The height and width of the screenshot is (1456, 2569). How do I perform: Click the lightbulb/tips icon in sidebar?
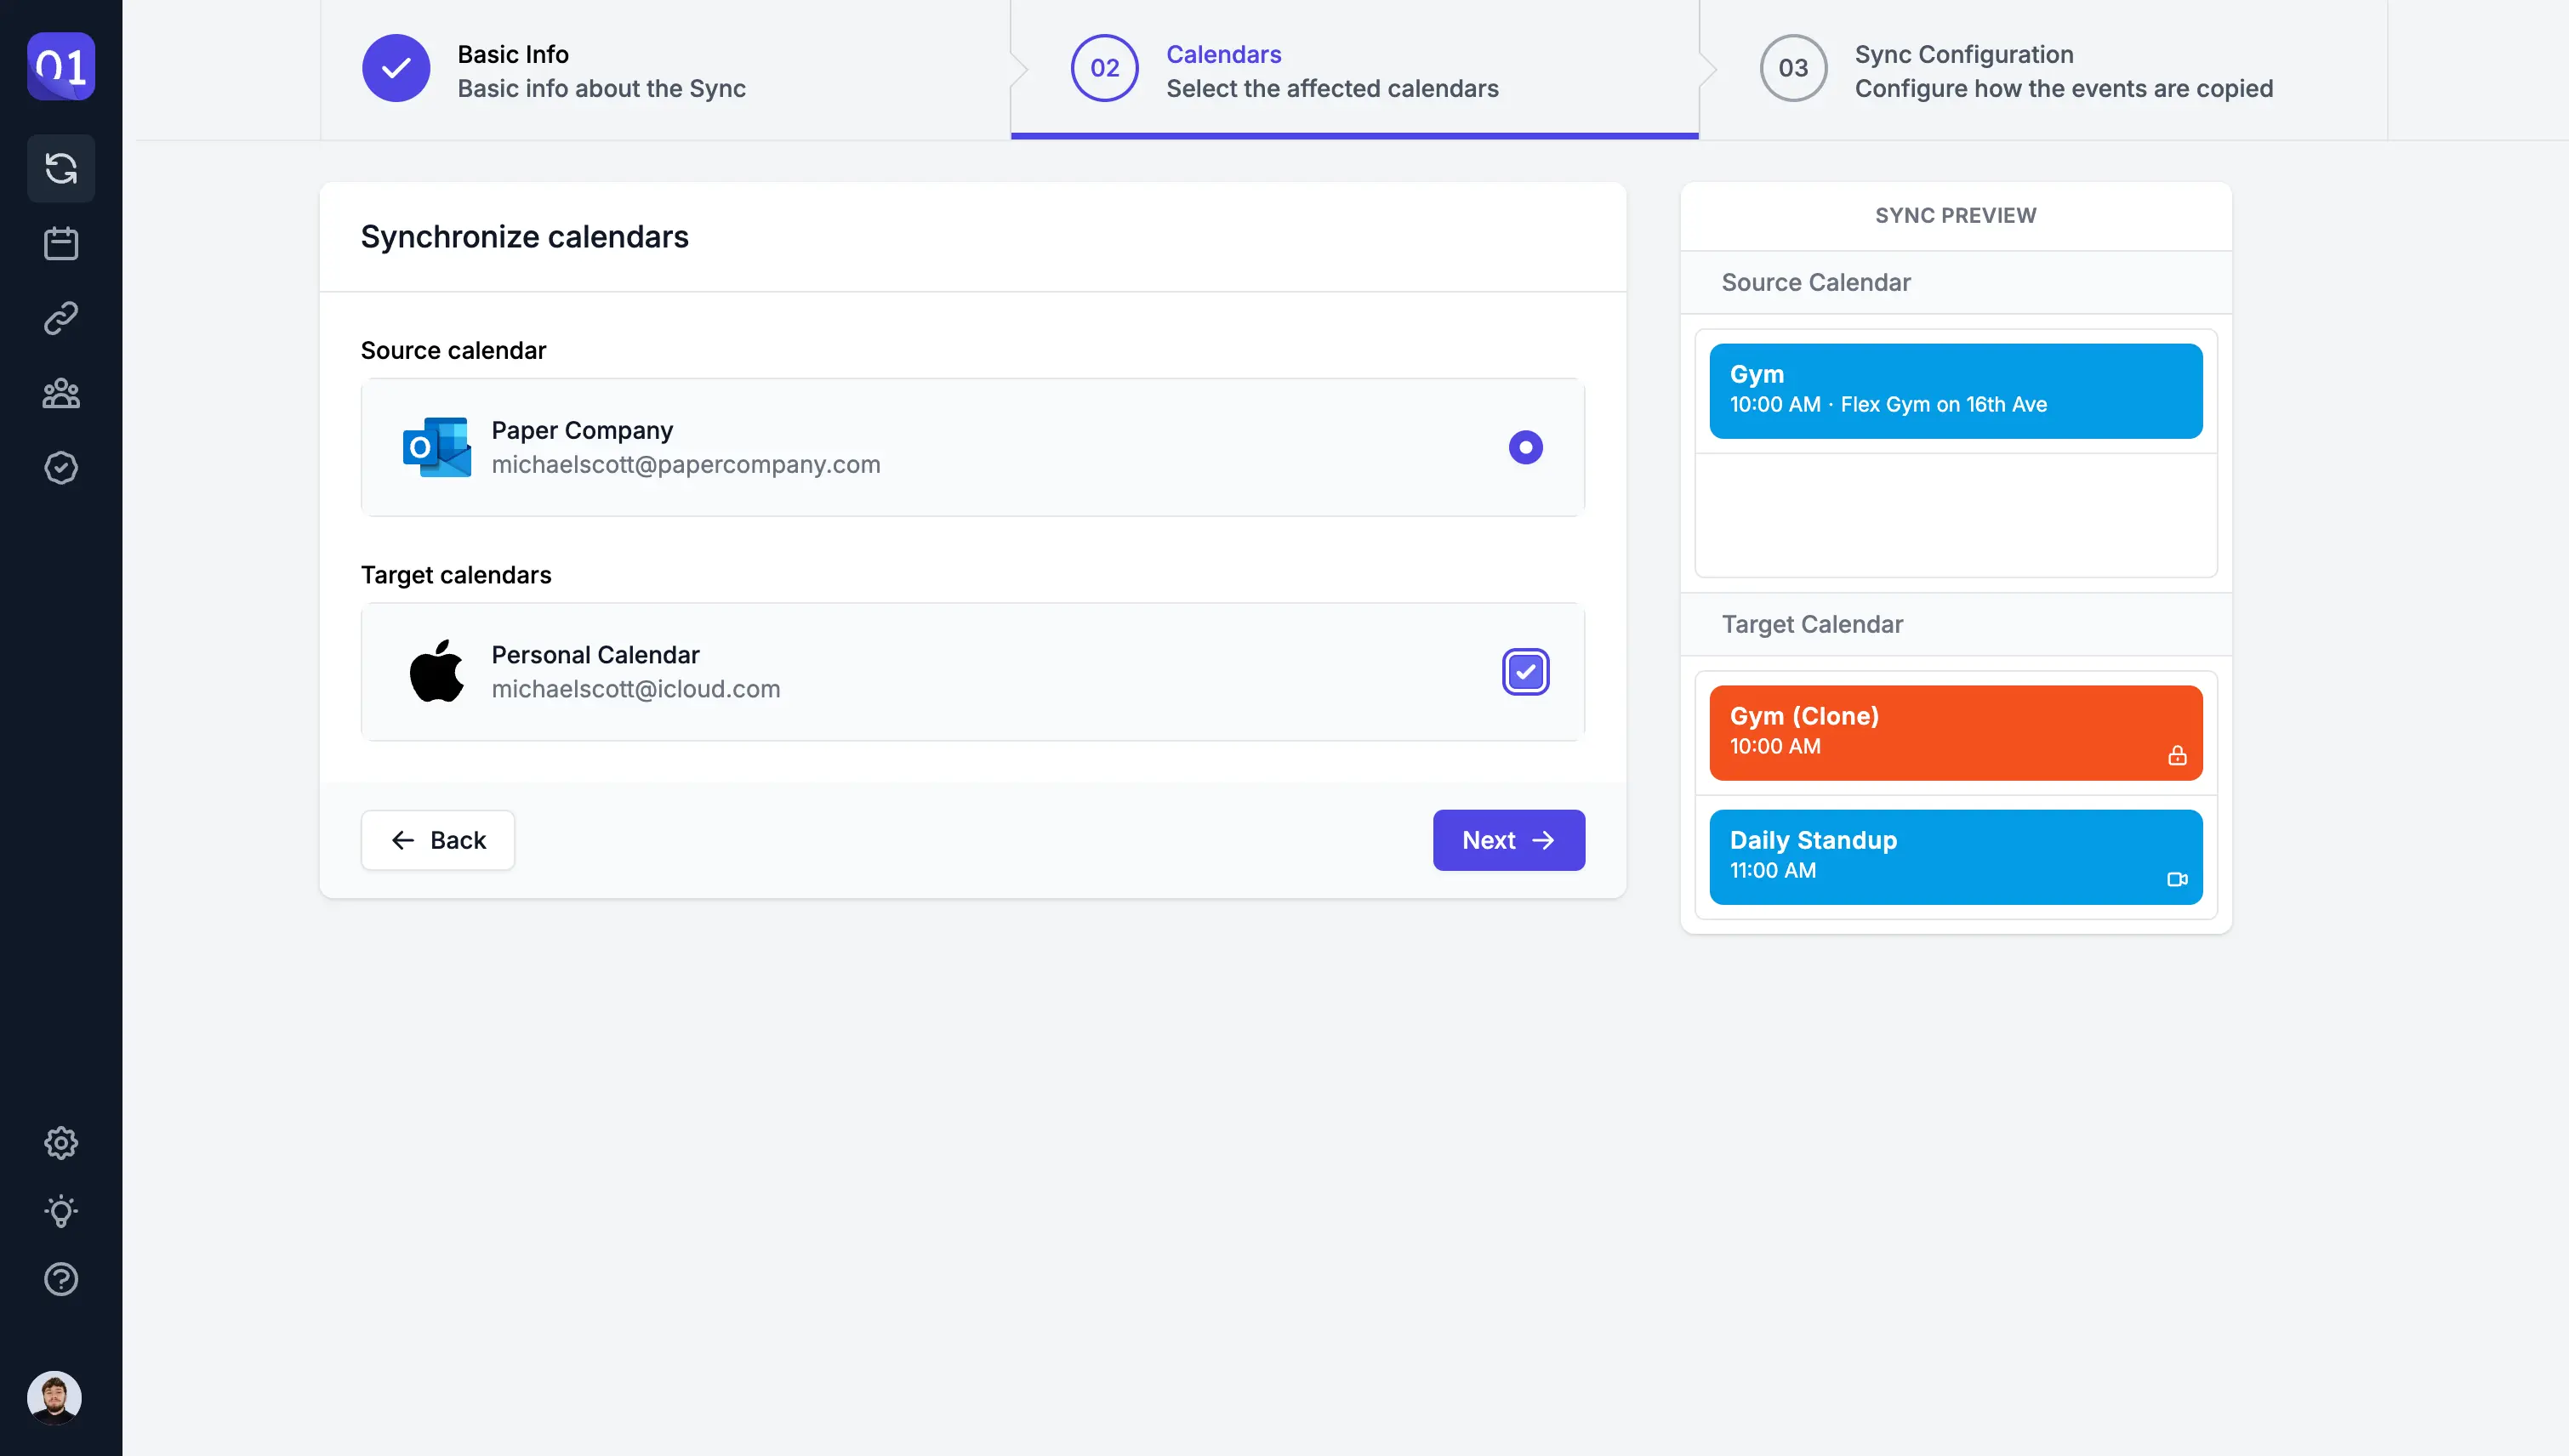(60, 1211)
